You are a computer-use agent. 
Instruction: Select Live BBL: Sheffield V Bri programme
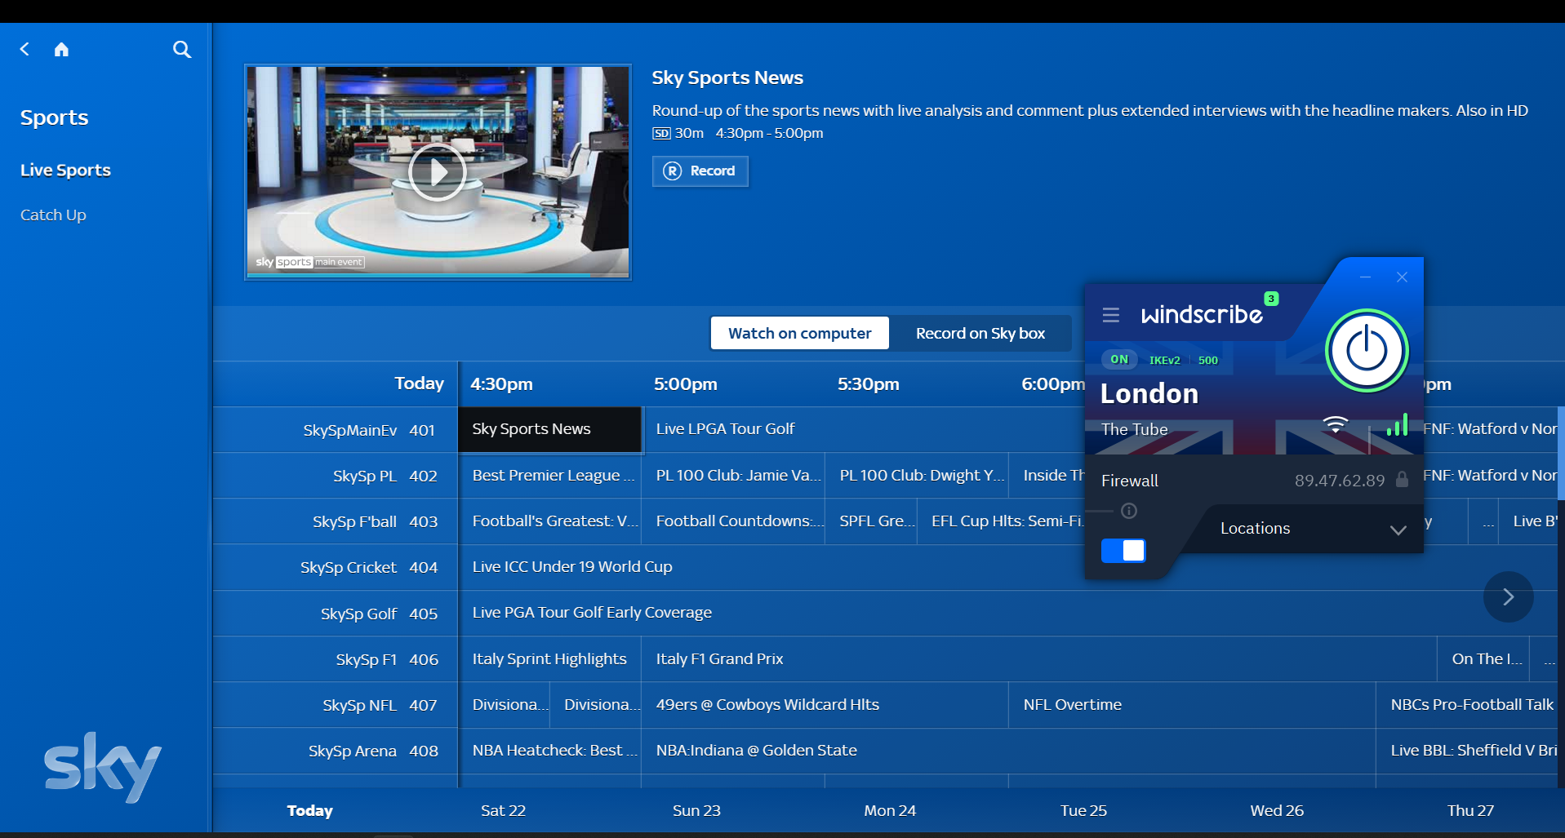[x=1467, y=751]
